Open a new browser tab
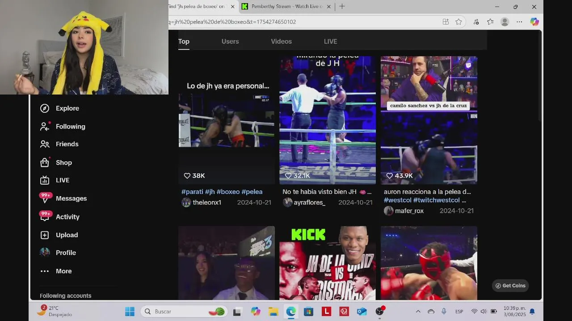Screen dimensions: 572x321 [342, 6]
